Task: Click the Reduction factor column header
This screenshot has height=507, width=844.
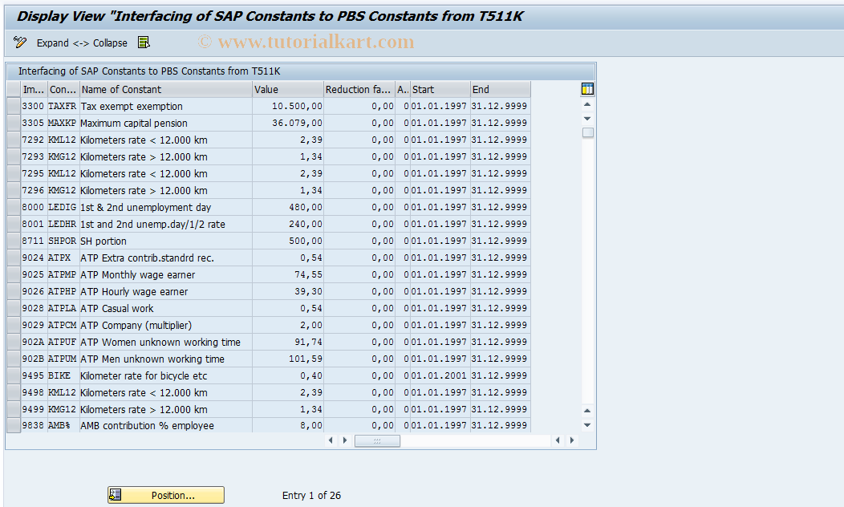Action: (x=359, y=89)
